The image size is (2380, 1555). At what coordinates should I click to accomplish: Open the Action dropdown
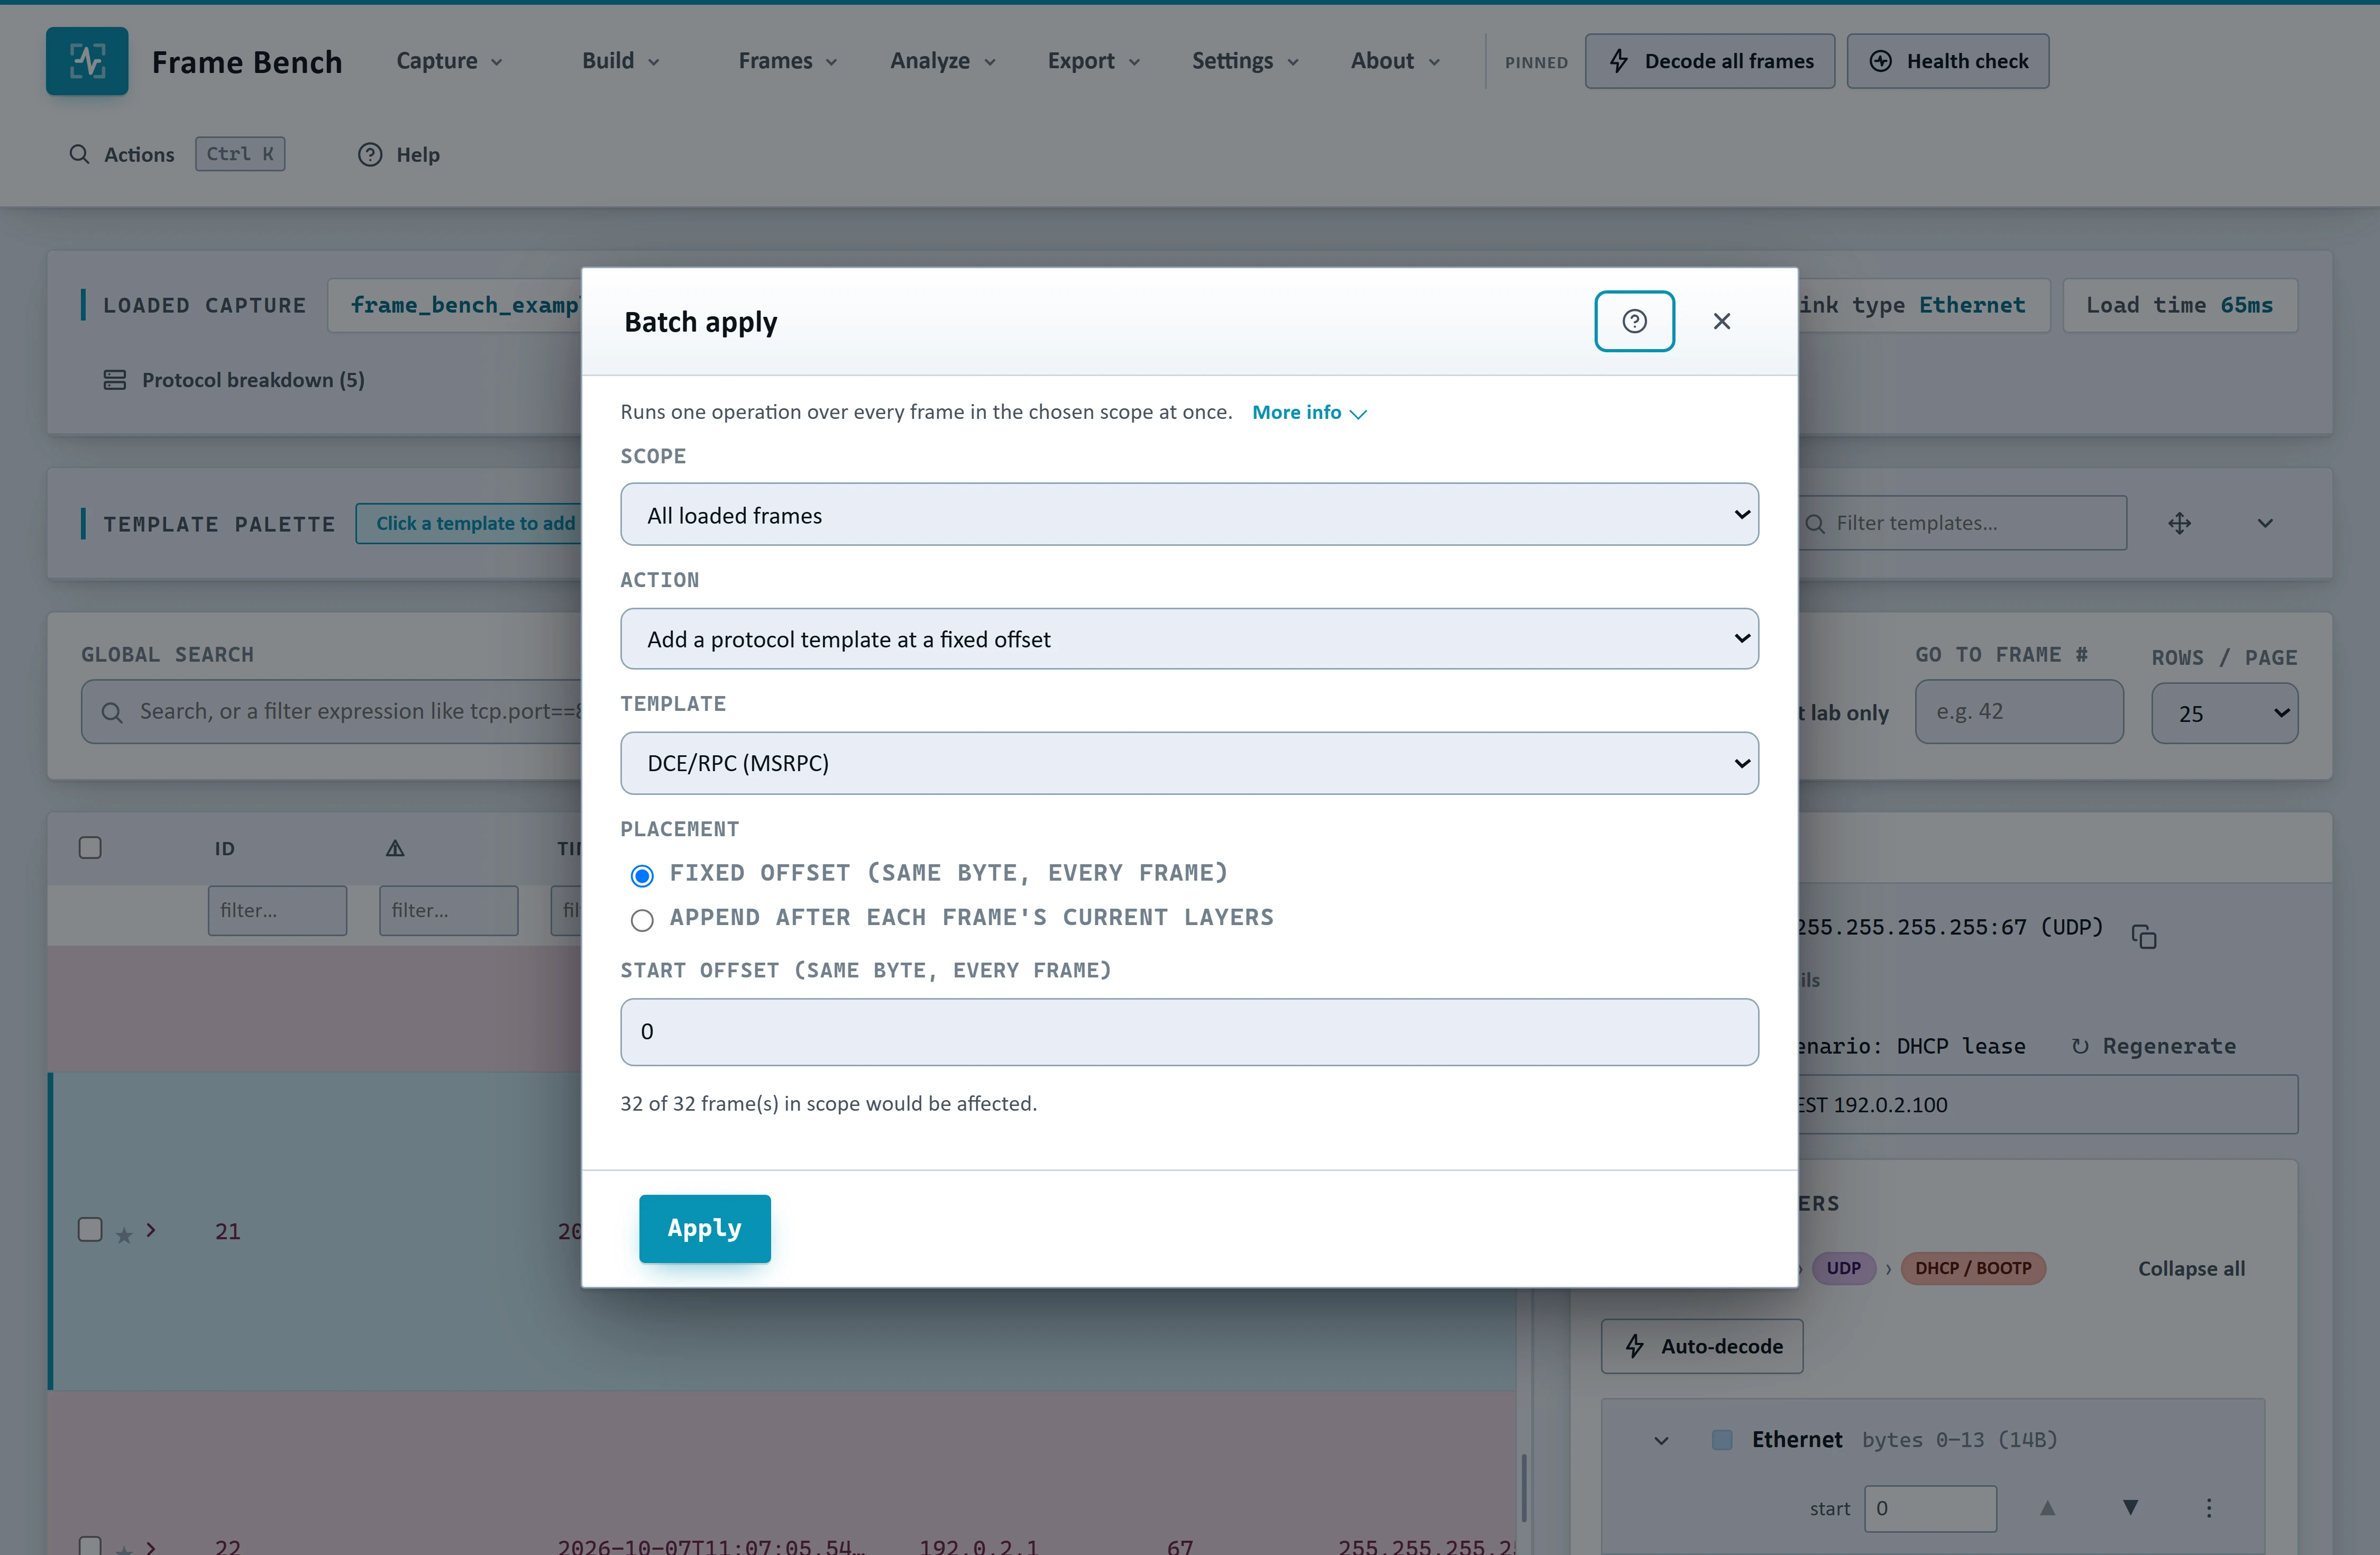[x=1189, y=638]
